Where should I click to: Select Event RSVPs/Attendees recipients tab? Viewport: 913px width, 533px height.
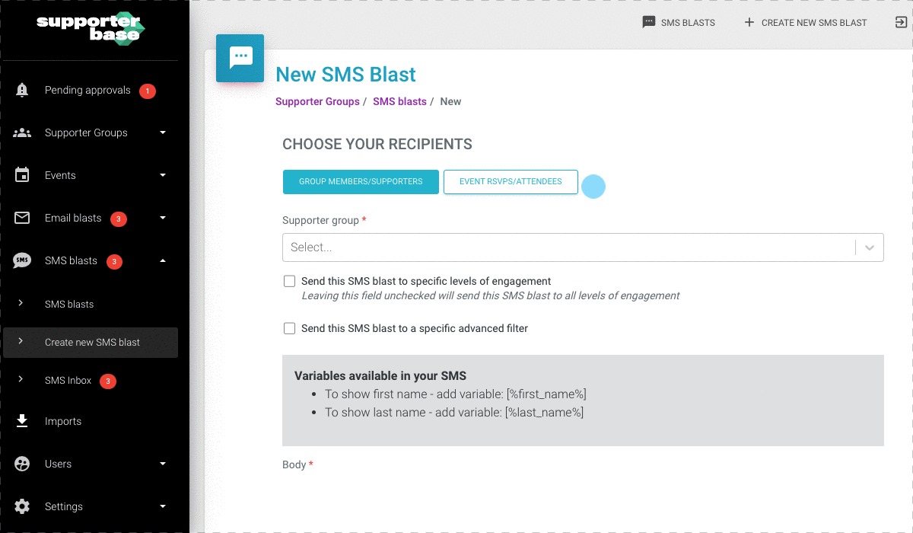(511, 182)
